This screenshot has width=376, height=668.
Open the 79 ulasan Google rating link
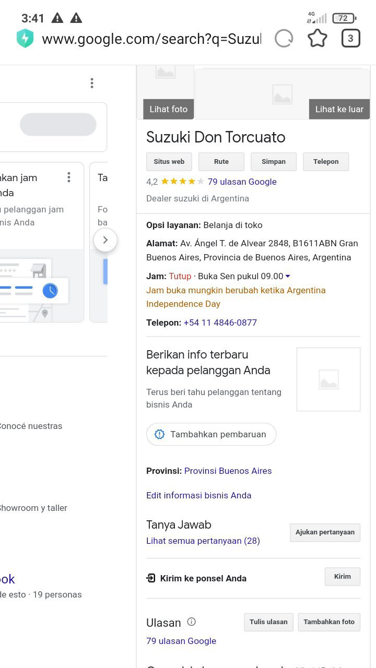coord(242,182)
